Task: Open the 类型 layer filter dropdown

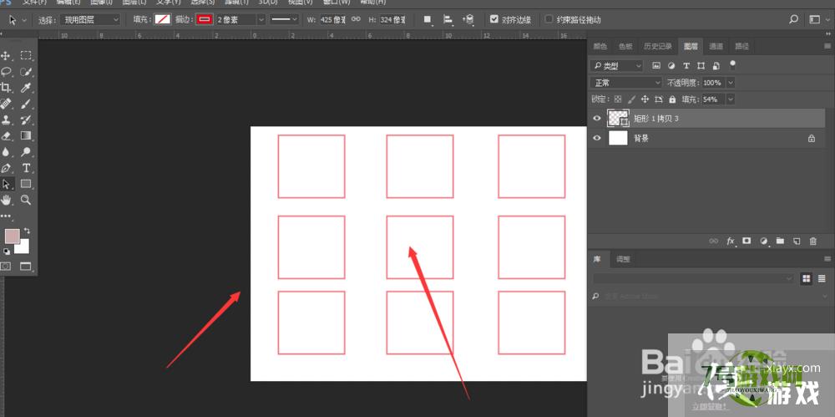Action: click(x=617, y=66)
